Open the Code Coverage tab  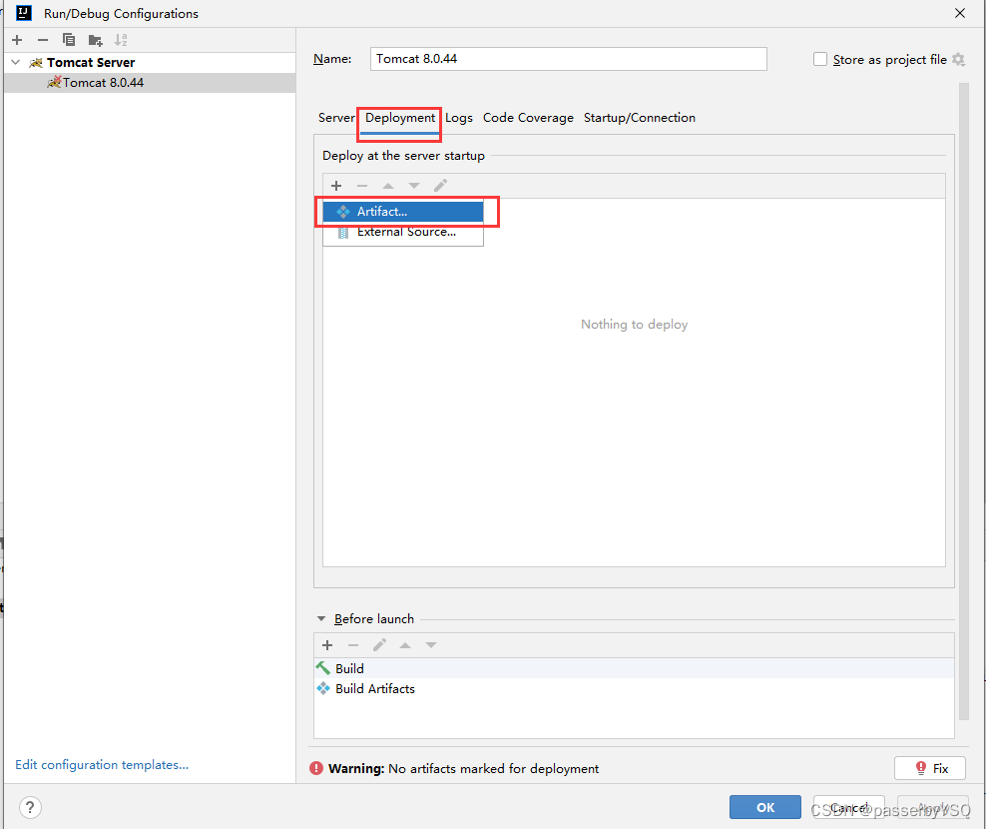[528, 118]
